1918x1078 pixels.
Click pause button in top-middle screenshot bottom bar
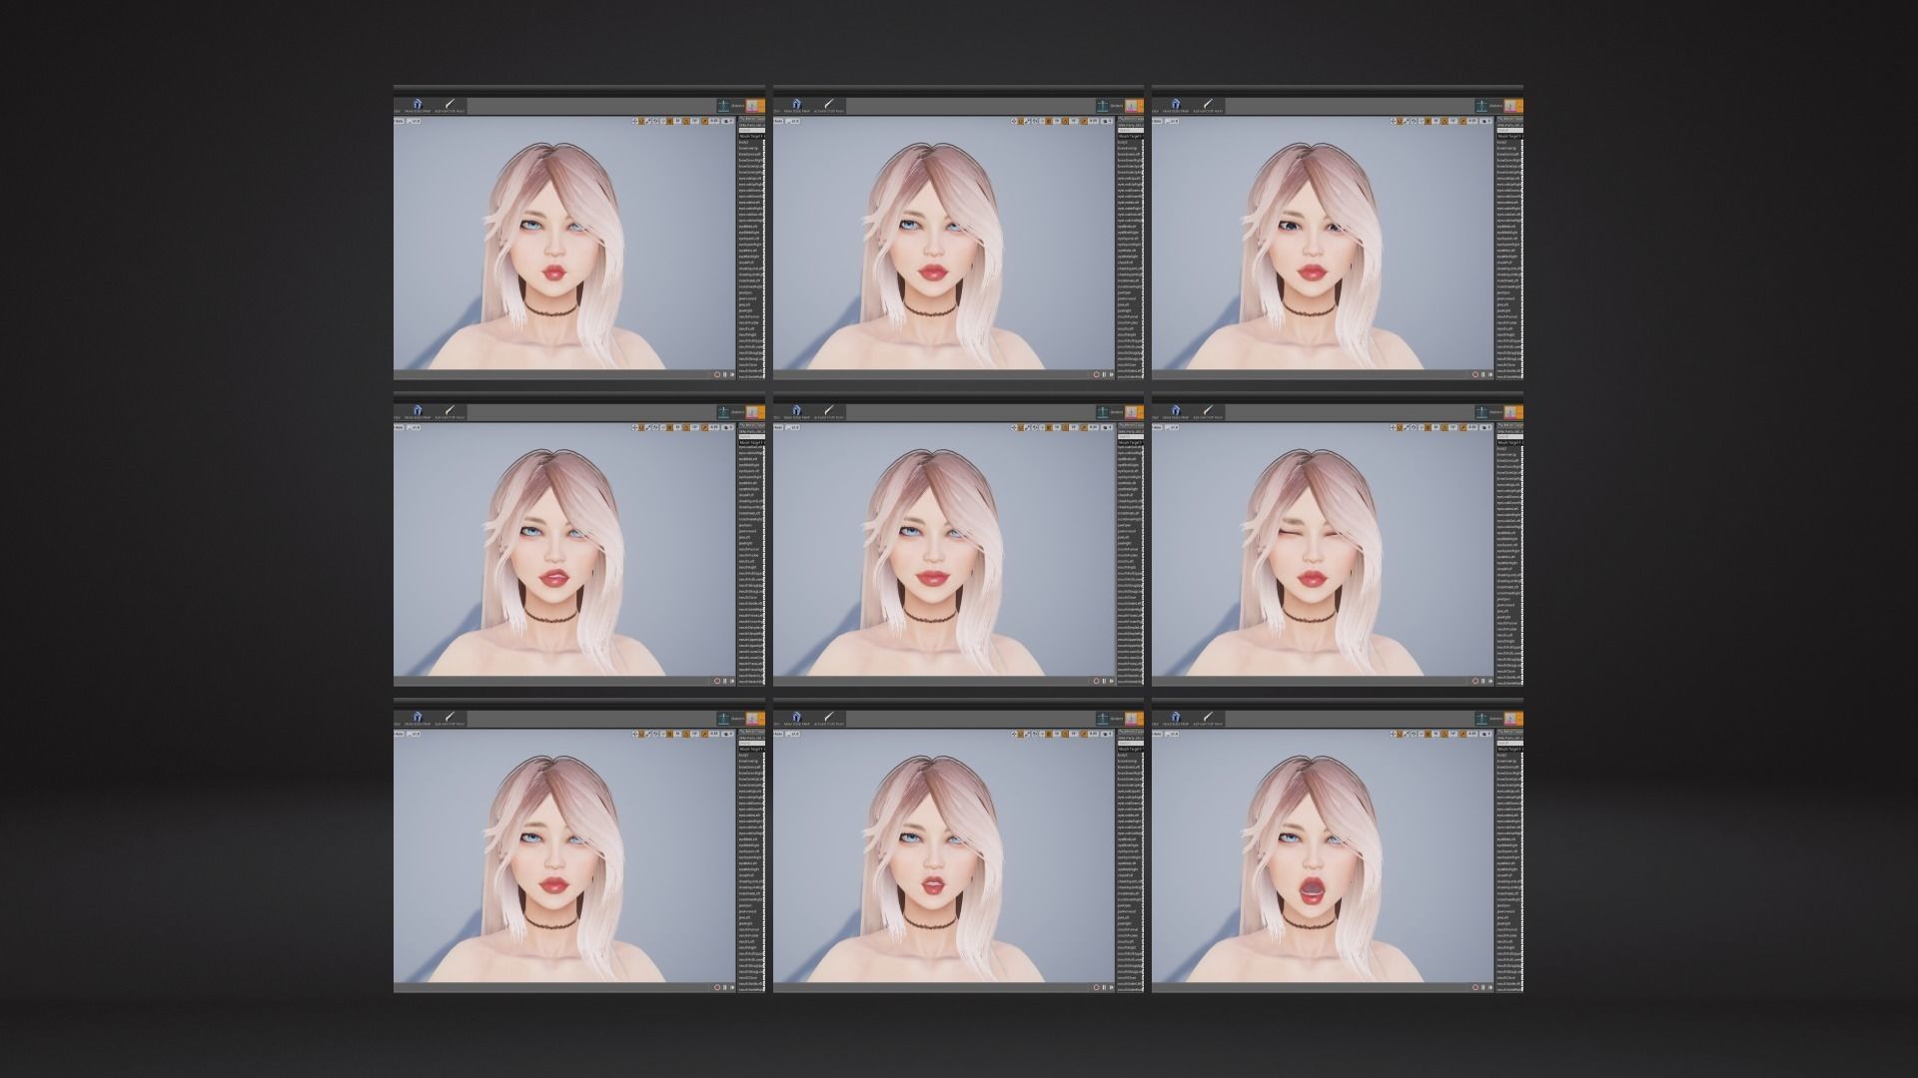(x=1105, y=374)
